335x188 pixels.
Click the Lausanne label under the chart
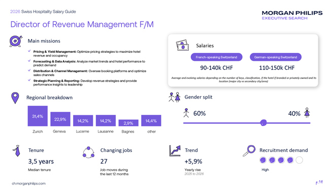[106, 131]
